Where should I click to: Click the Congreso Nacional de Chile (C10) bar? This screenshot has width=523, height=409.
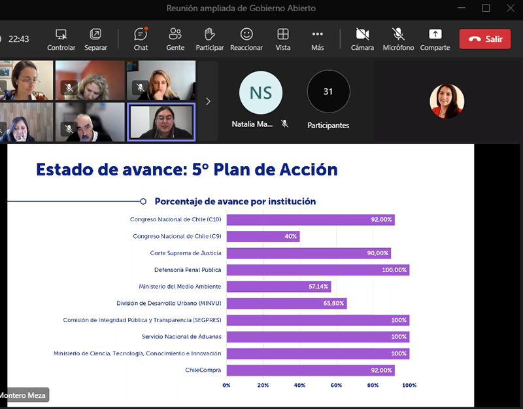pos(311,220)
